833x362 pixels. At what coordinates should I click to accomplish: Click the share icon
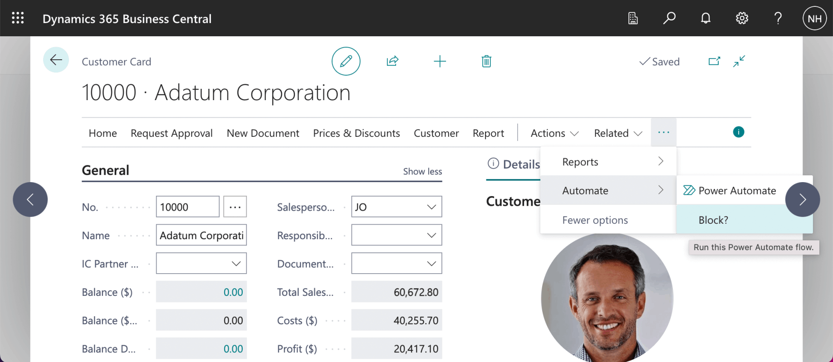pos(392,61)
